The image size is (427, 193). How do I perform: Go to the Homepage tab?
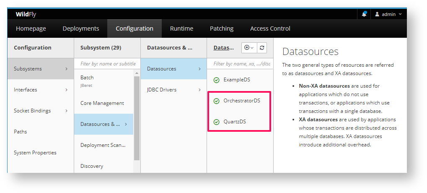point(31,29)
